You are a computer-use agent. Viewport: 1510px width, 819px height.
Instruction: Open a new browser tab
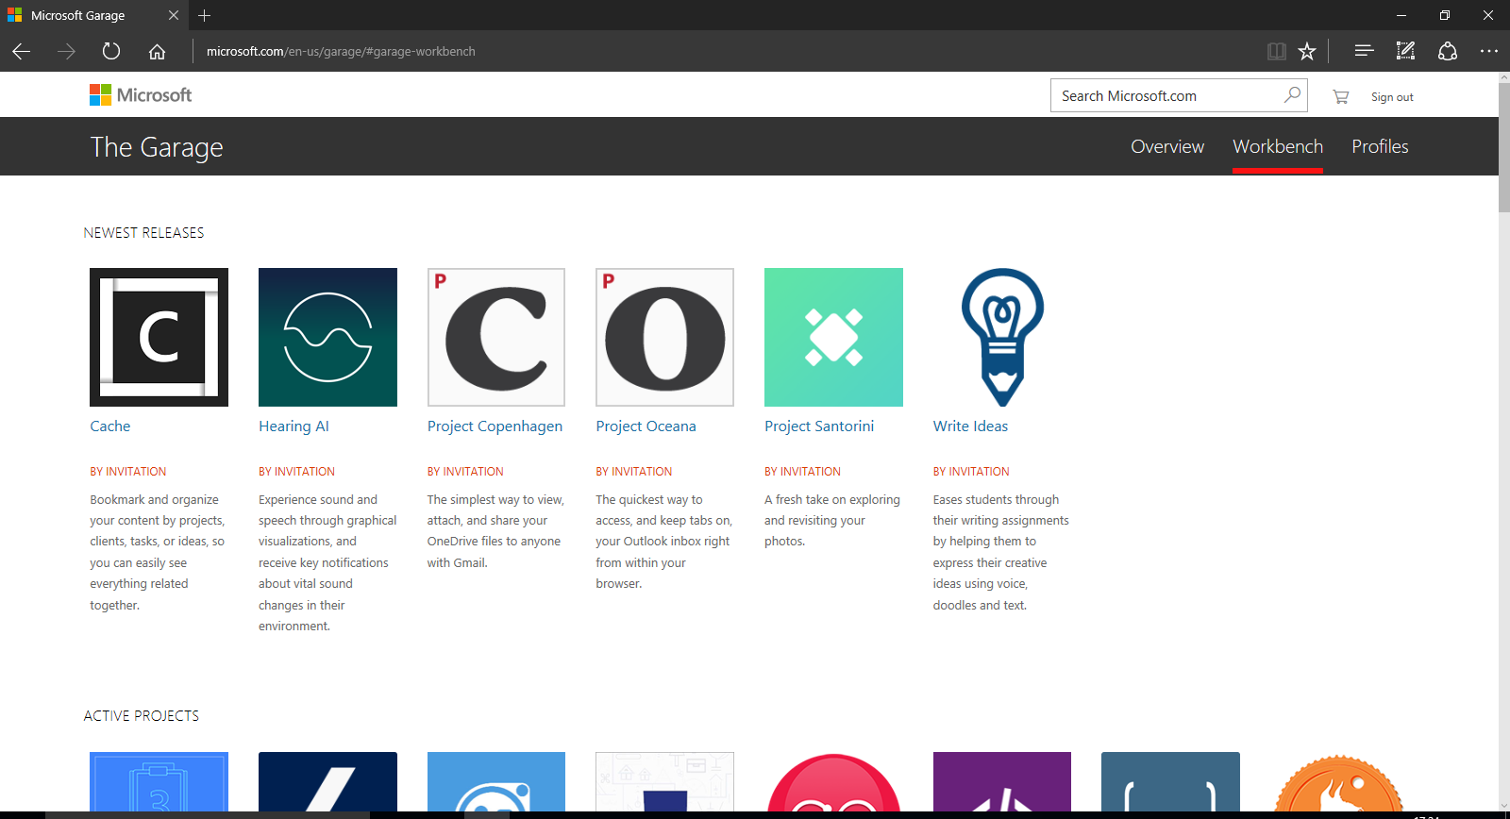(204, 15)
